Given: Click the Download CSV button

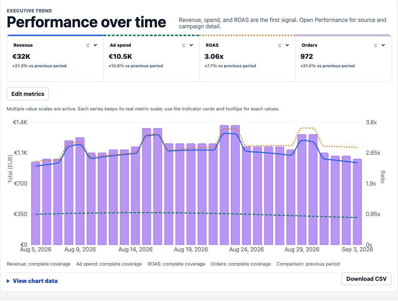Looking at the screenshot, I should point(366,279).
